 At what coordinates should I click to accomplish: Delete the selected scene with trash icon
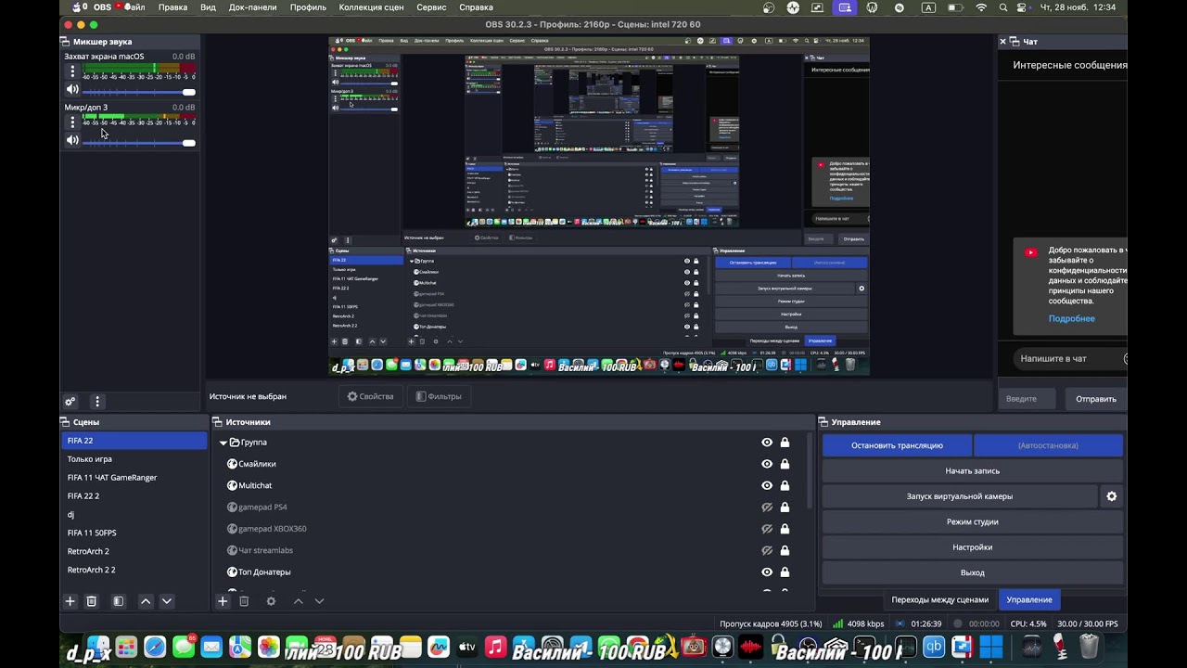coord(91,601)
